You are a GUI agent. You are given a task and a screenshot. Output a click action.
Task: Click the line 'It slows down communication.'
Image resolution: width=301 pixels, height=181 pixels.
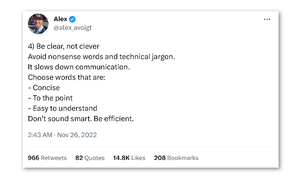pos(79,67)
